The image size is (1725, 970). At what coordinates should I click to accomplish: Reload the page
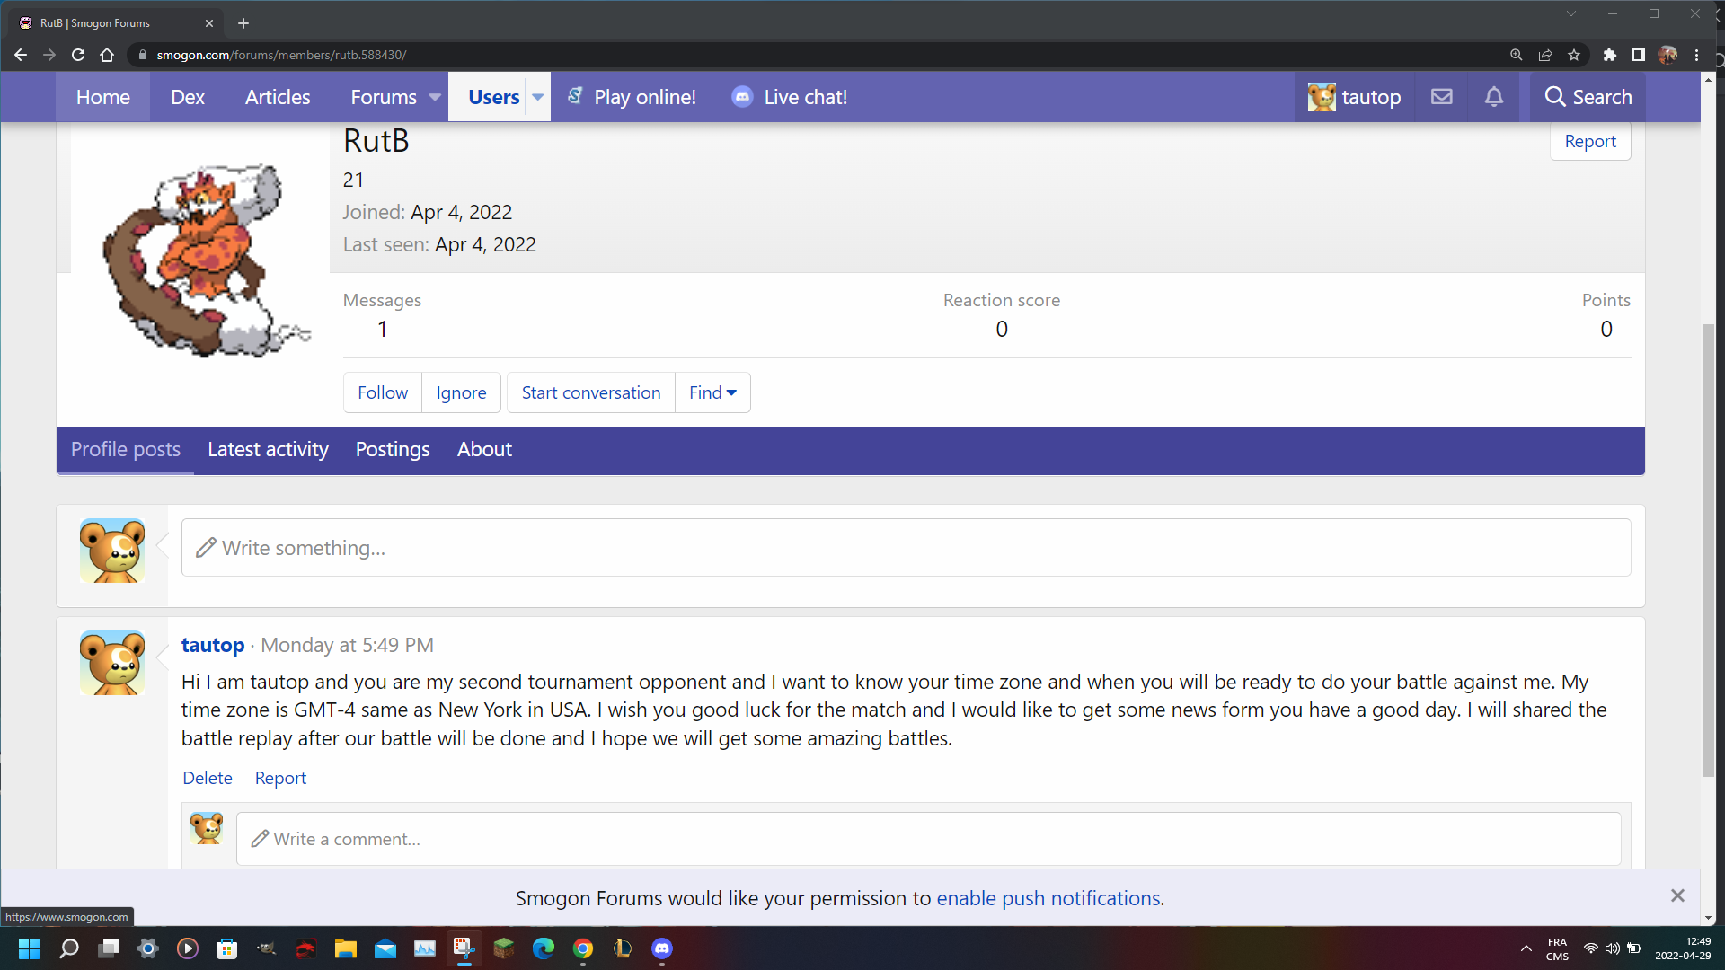pos(78,55)
